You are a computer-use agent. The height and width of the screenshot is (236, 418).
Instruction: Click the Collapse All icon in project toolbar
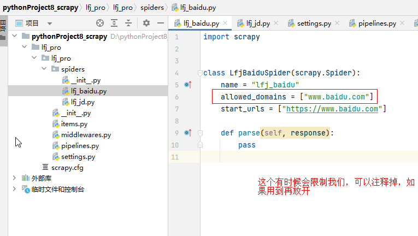tap(128, 23)
